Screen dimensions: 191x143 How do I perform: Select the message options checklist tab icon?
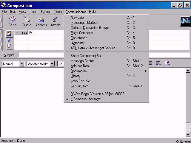(9, 46)
